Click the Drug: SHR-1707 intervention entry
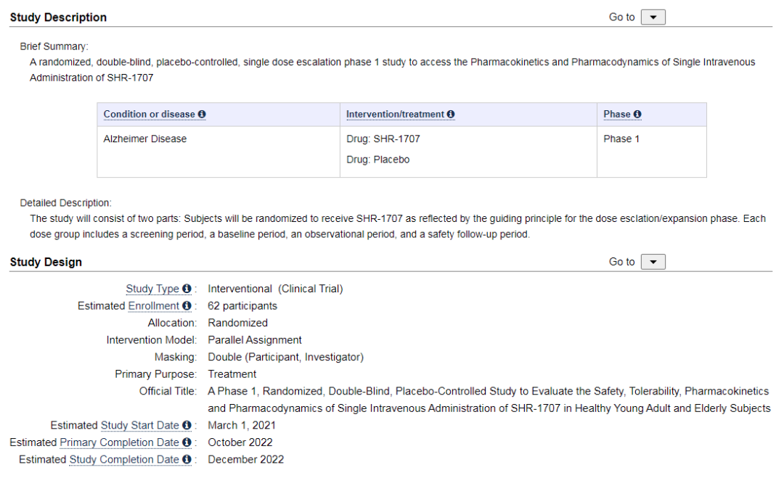The width and height of the screenshot is (784, 478). pyautogui.click(x=383, y=139)
